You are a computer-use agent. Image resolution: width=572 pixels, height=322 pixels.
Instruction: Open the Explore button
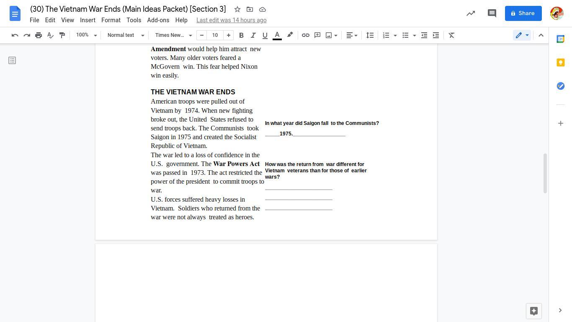click(x=534, y=311)
